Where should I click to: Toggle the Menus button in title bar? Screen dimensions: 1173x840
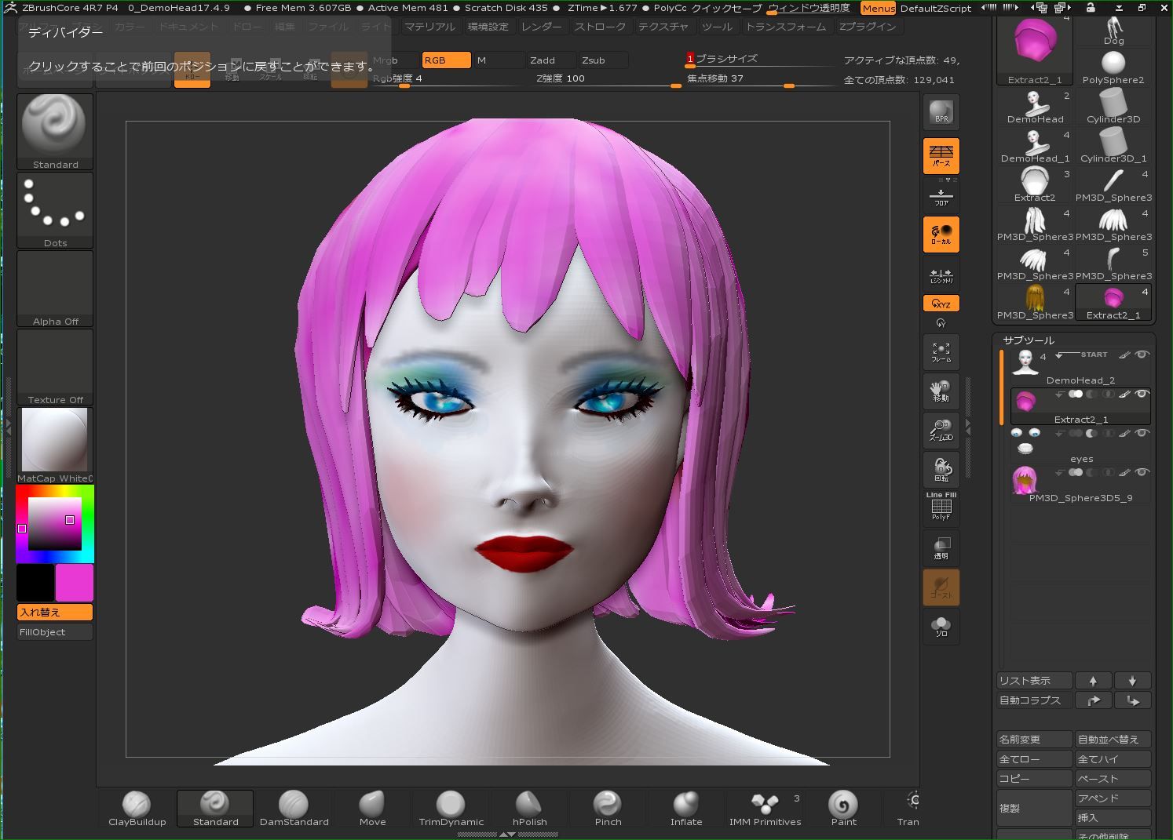[x=878, y=8]
